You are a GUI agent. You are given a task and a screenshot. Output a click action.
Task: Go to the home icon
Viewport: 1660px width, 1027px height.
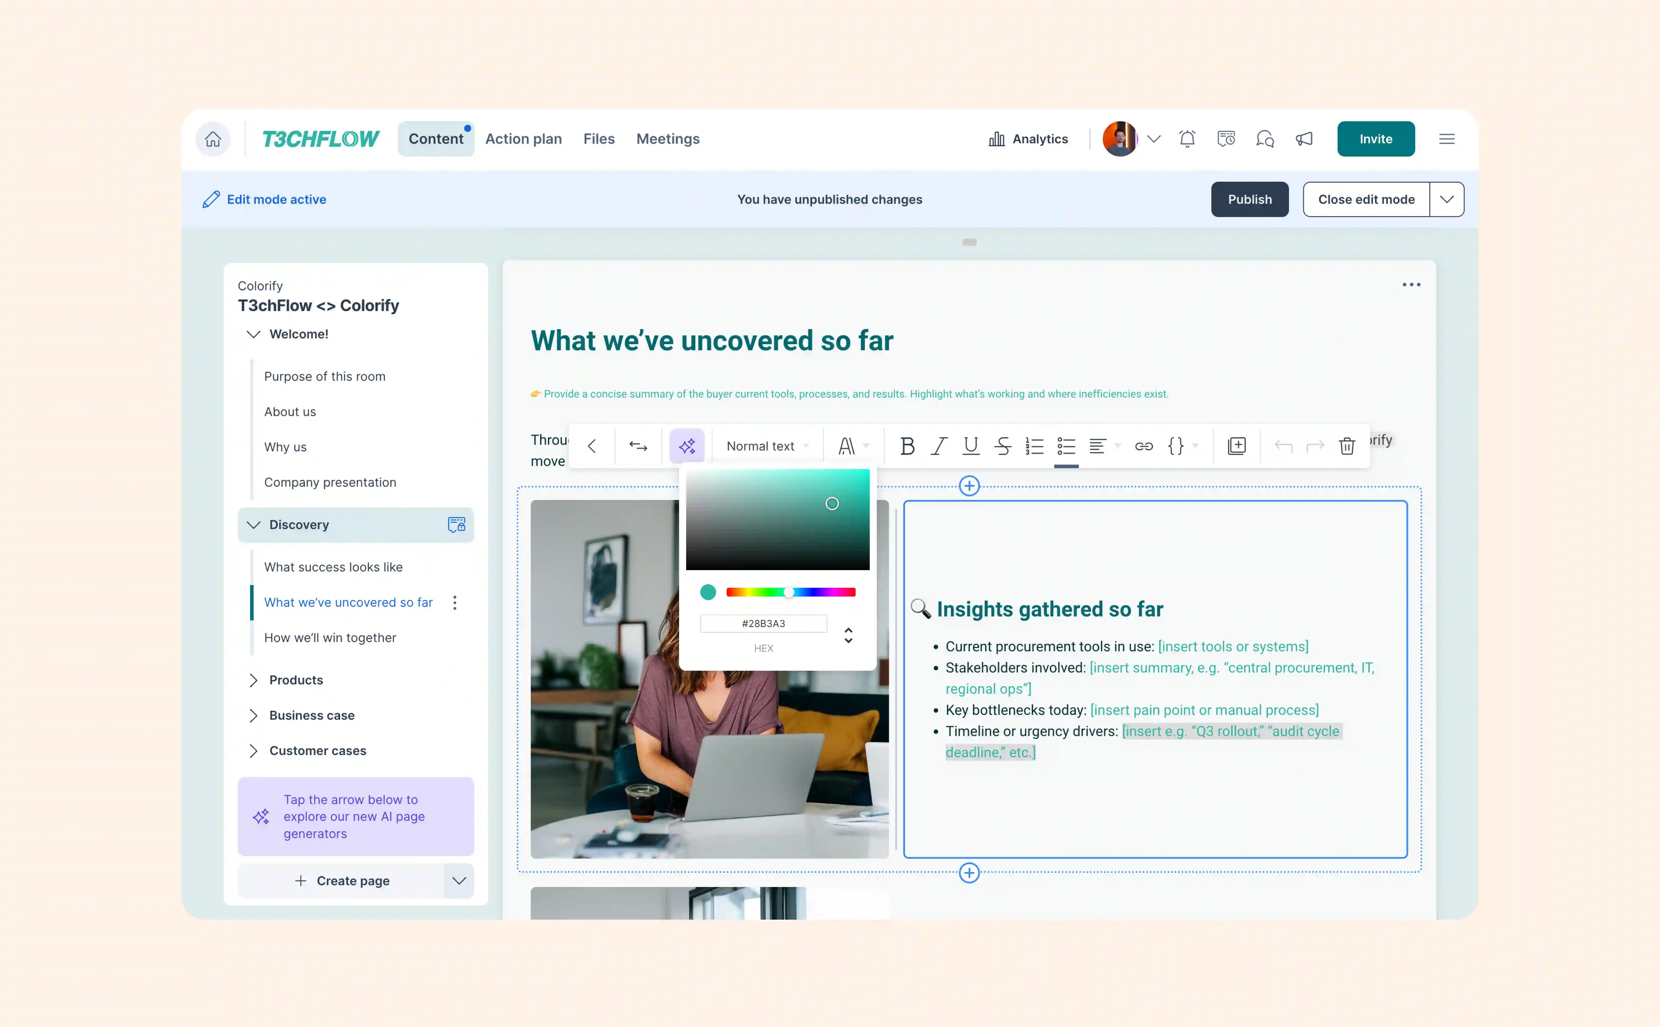tap(213, 139)
